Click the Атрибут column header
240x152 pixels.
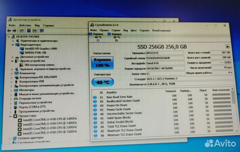tap(112, 93)
